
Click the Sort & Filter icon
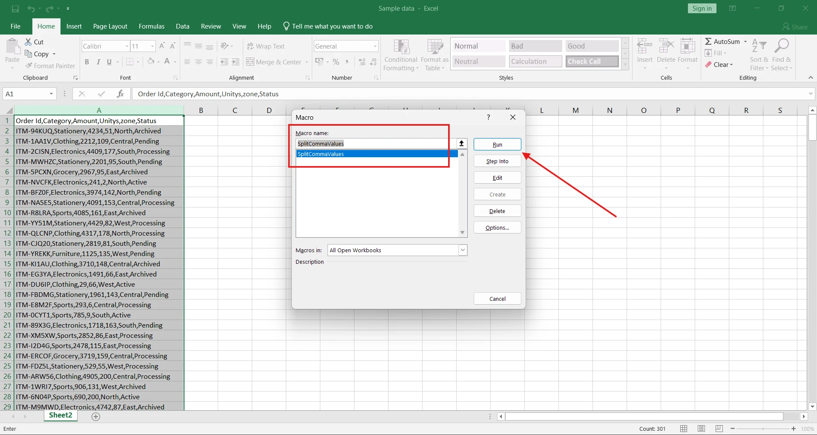tap(759, 46)
